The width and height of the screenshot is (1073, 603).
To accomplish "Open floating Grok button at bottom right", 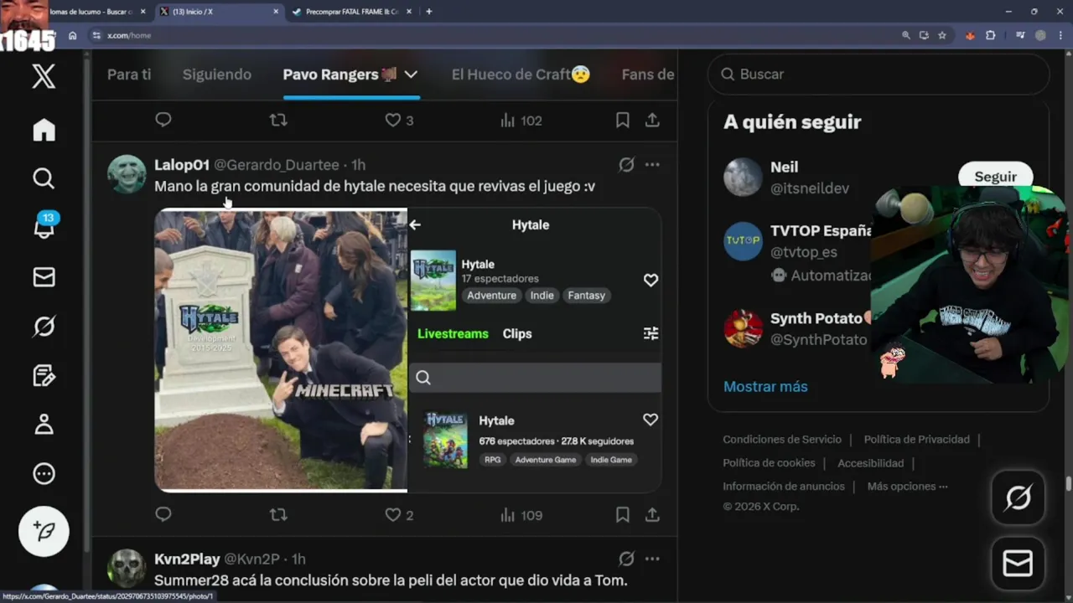I will click(1018, 498).
